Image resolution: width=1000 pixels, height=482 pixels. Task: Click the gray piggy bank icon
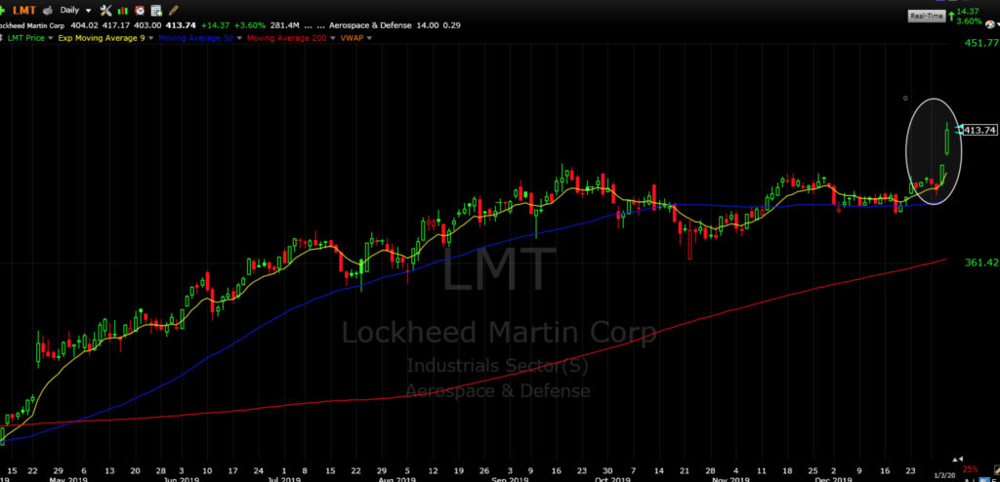pos(47,11)
